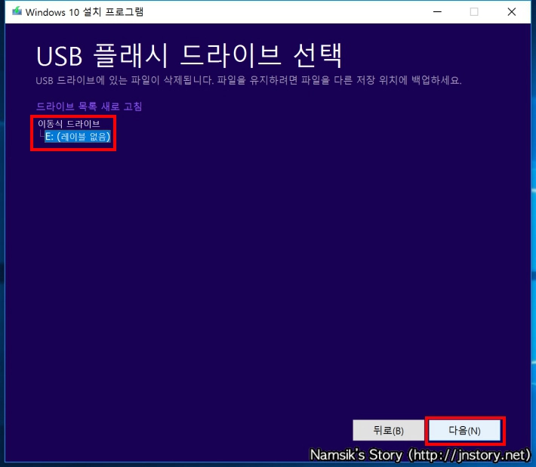Go back with the 뒤로(B) button
This screenshot has height=467, width=536.
pyautogui.click(x=388, y=431)
